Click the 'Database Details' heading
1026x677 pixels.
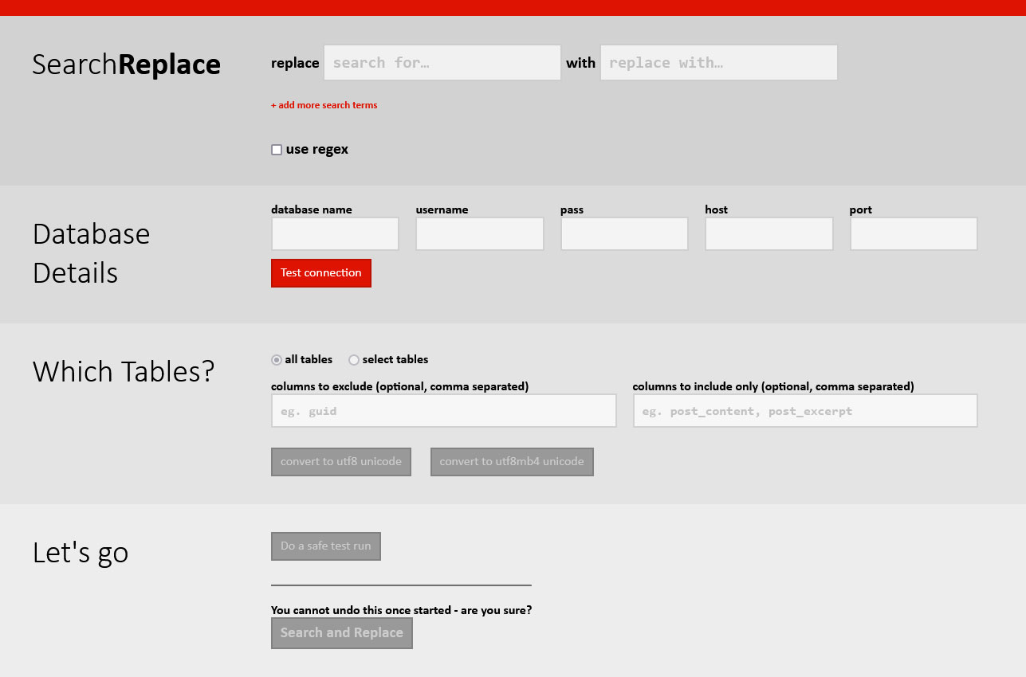(x=92, y=253)
